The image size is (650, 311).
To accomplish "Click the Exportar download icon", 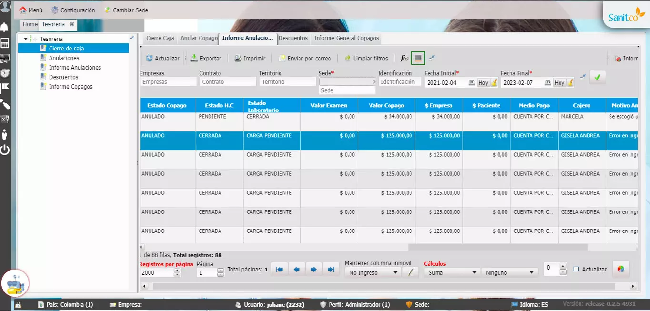I will point(194,58).
